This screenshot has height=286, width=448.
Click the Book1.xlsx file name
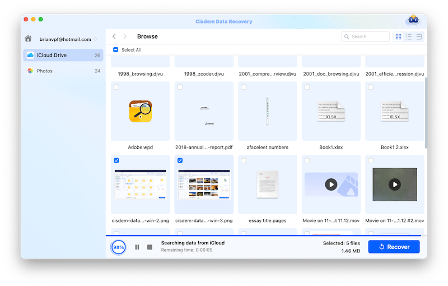tap(331, 147)
